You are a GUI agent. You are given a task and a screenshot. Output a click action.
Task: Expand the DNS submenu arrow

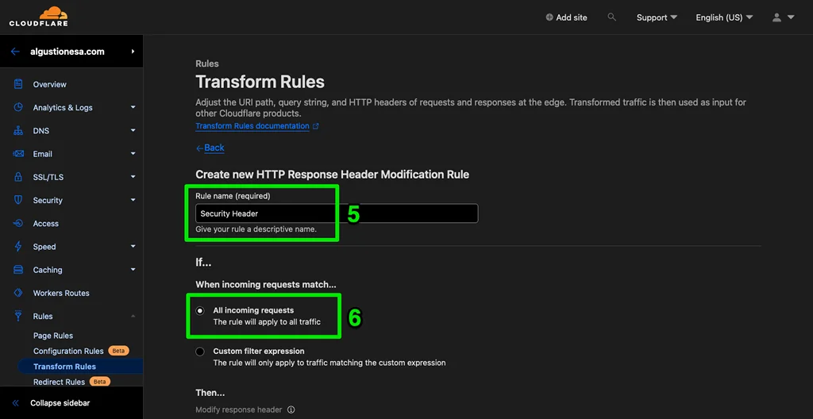click(133, 131)
